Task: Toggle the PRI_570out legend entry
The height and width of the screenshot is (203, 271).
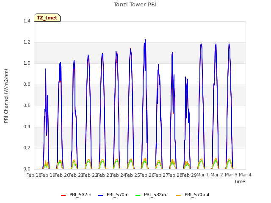Action: [x=193, y=195]
